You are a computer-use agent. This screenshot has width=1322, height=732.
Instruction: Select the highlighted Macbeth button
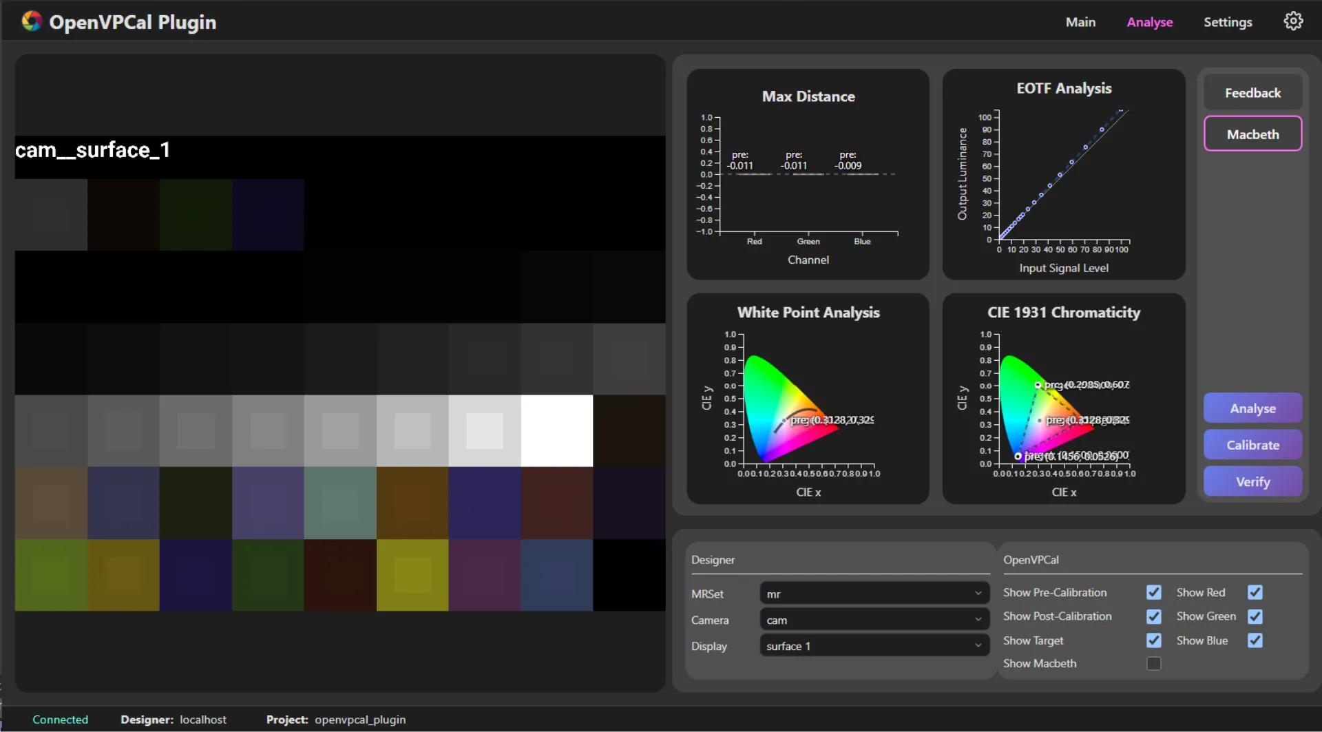click(x=1252, y=134)
